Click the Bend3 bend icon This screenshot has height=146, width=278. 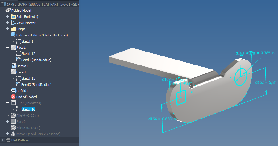click(x=18, y=84)
